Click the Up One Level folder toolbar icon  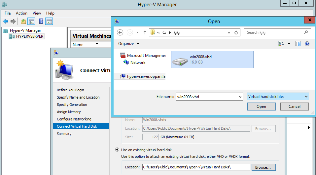pos(23,21)
